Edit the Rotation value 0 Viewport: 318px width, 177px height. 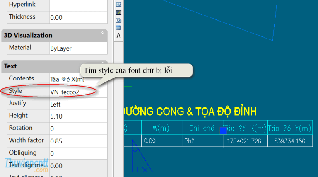click(78, 129)
